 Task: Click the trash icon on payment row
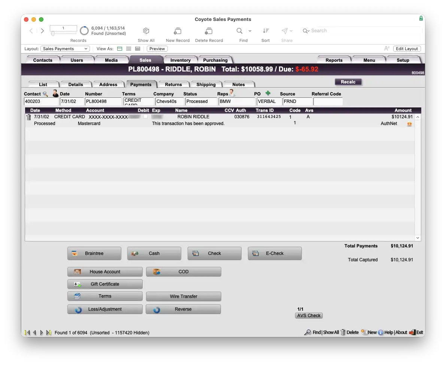point(29,117)
